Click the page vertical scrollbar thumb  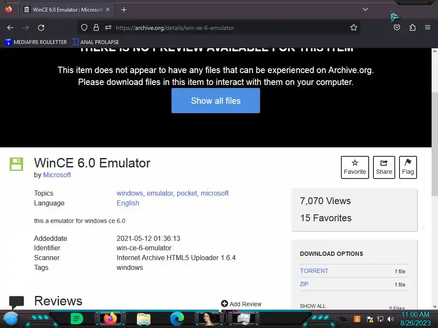click(435, 143)
